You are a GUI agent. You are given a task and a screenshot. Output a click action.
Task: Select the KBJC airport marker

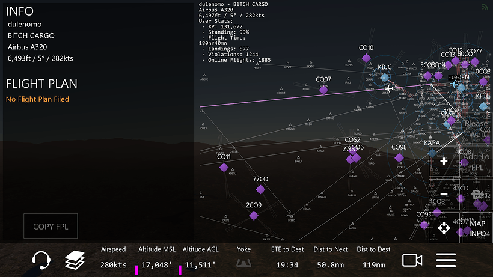(x=384, y=78)
